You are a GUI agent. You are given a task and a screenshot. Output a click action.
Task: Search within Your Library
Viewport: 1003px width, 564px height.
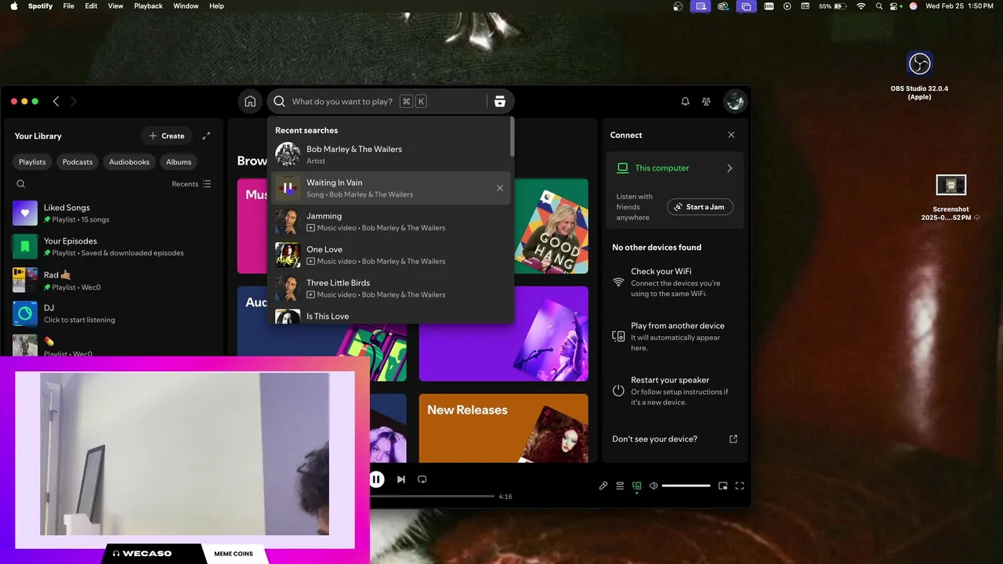click(21, 184)
